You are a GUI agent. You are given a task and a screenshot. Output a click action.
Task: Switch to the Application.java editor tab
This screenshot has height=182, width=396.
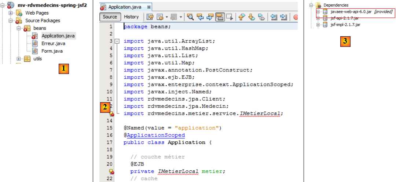click(122, 7)
